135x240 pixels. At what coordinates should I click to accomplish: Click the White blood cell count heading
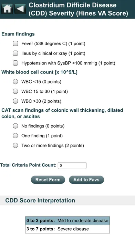(40, 72)
